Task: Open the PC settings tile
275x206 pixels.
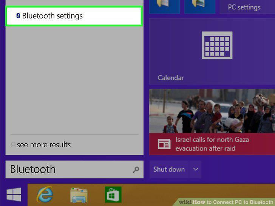Action: coord(247,7)
